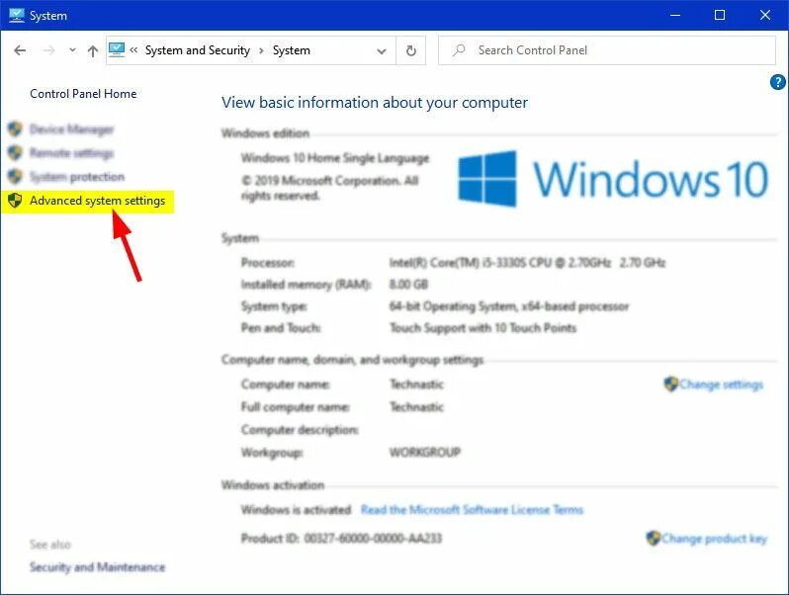Click the search magnifier icon
The width and height of the screenshot is (789, 595).
459,50
